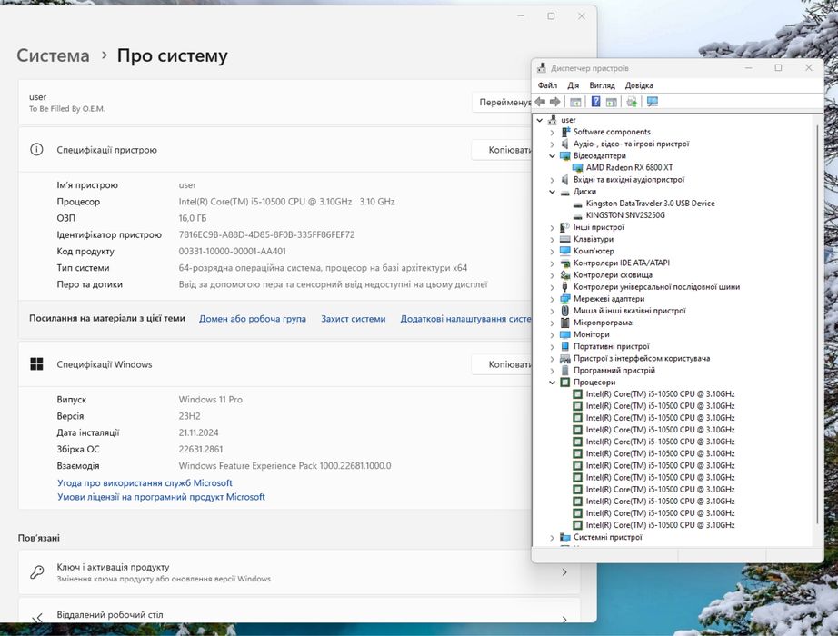Click the key icon beside product activation
The width and height of the screenshot is (838, 636).
pyautogui.click(x=37, y=572)
